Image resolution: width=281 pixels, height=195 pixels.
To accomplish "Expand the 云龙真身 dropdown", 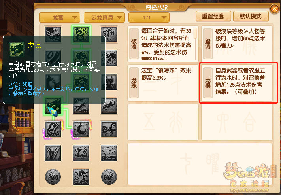I will pos(104,17).
